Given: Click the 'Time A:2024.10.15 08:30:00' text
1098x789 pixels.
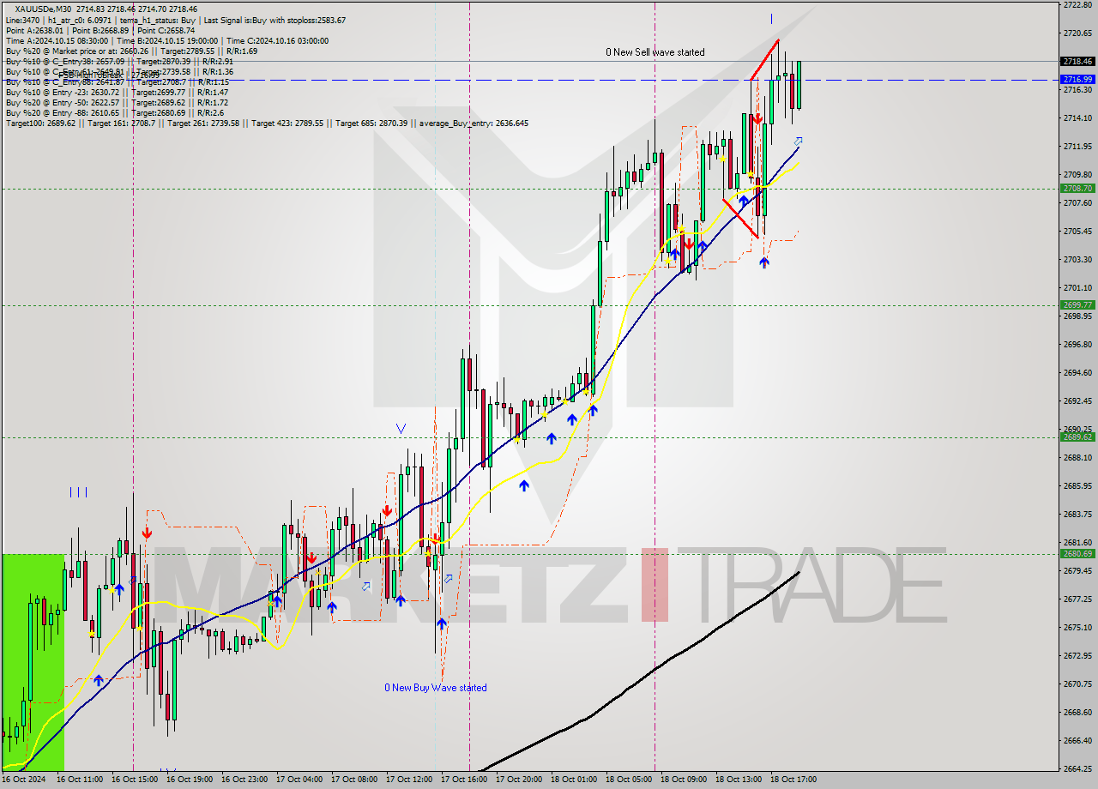Looking at the screenshot, I should click(57, 40).
